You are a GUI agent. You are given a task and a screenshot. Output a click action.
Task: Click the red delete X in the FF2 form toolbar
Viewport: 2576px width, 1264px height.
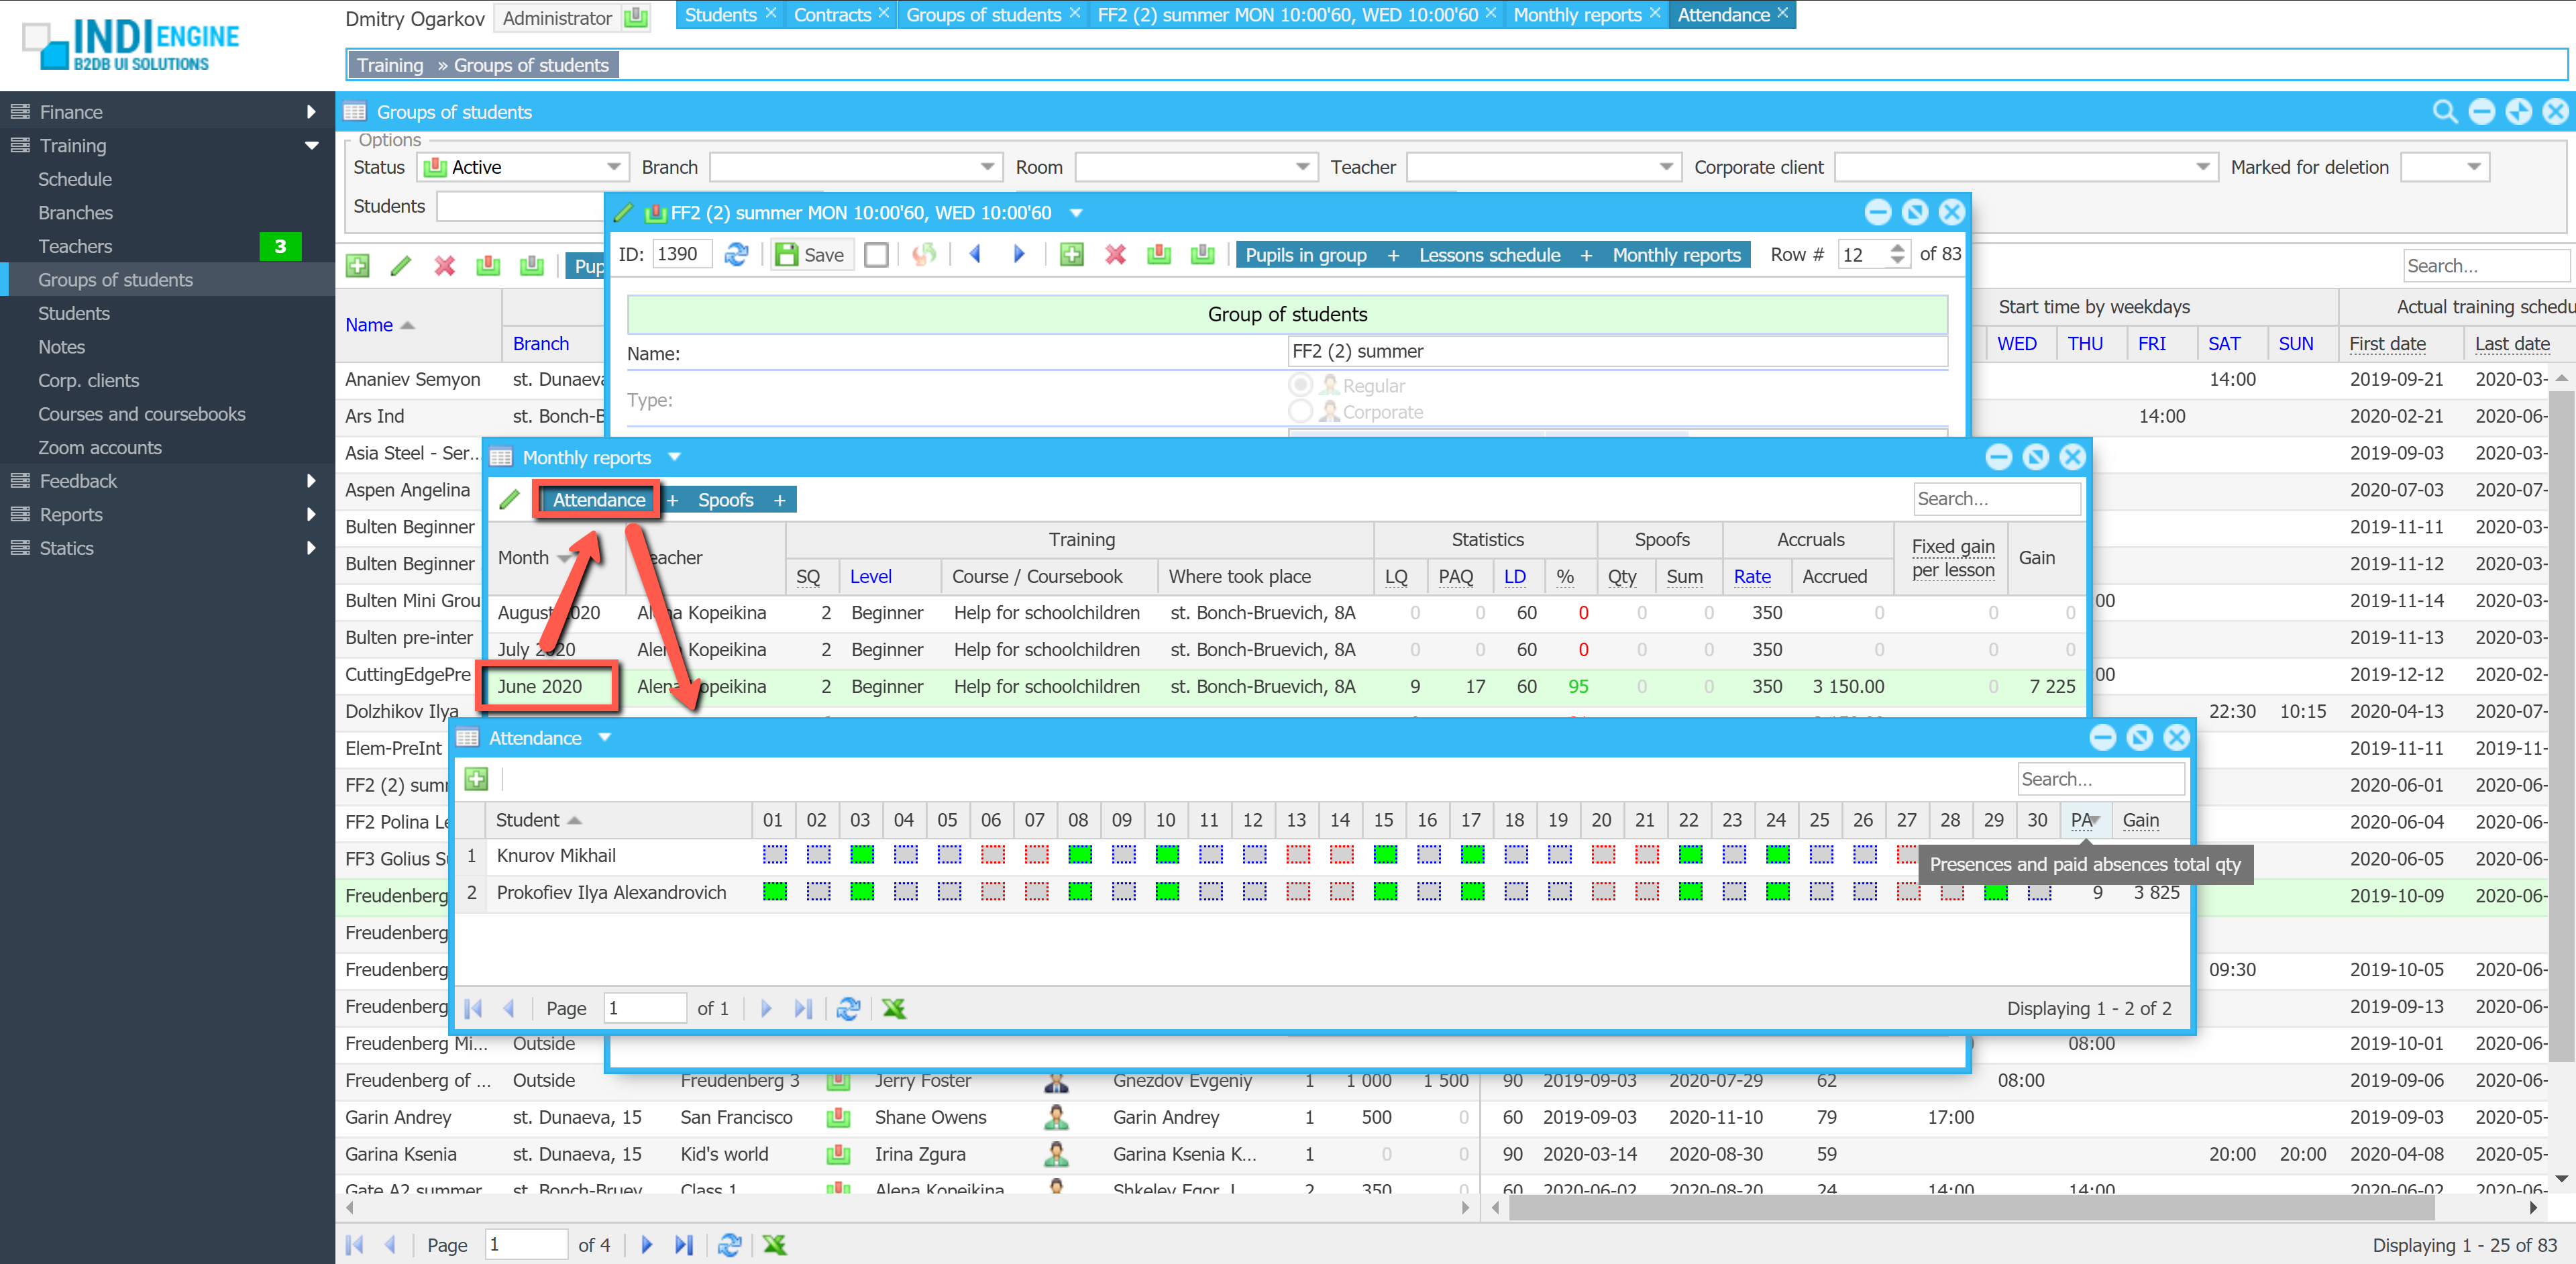tap(1115, 255)
